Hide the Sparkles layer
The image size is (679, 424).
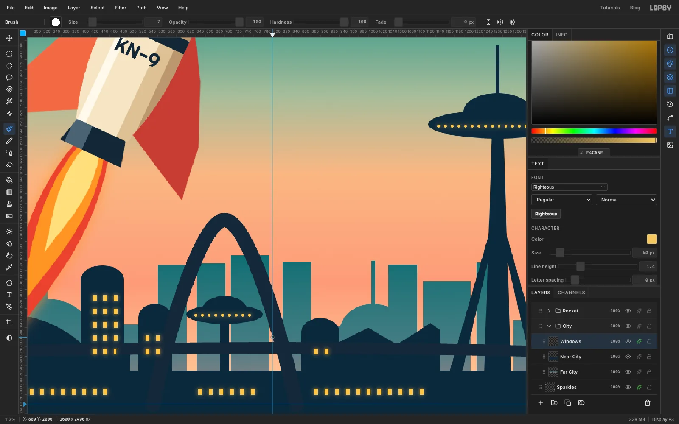coord(628,387)
